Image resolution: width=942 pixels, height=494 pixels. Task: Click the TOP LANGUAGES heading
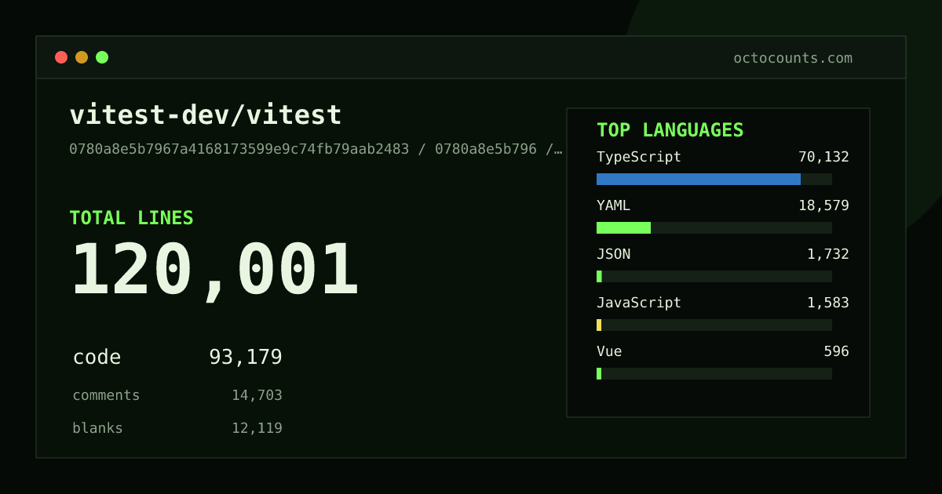pyautogui.click(x=670, y=130)
